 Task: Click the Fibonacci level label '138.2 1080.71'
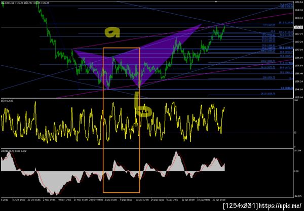click(268, 61)
